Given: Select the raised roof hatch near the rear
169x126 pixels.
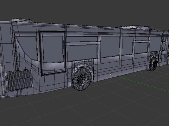Looking at the screenshot, I should (137, 28).
